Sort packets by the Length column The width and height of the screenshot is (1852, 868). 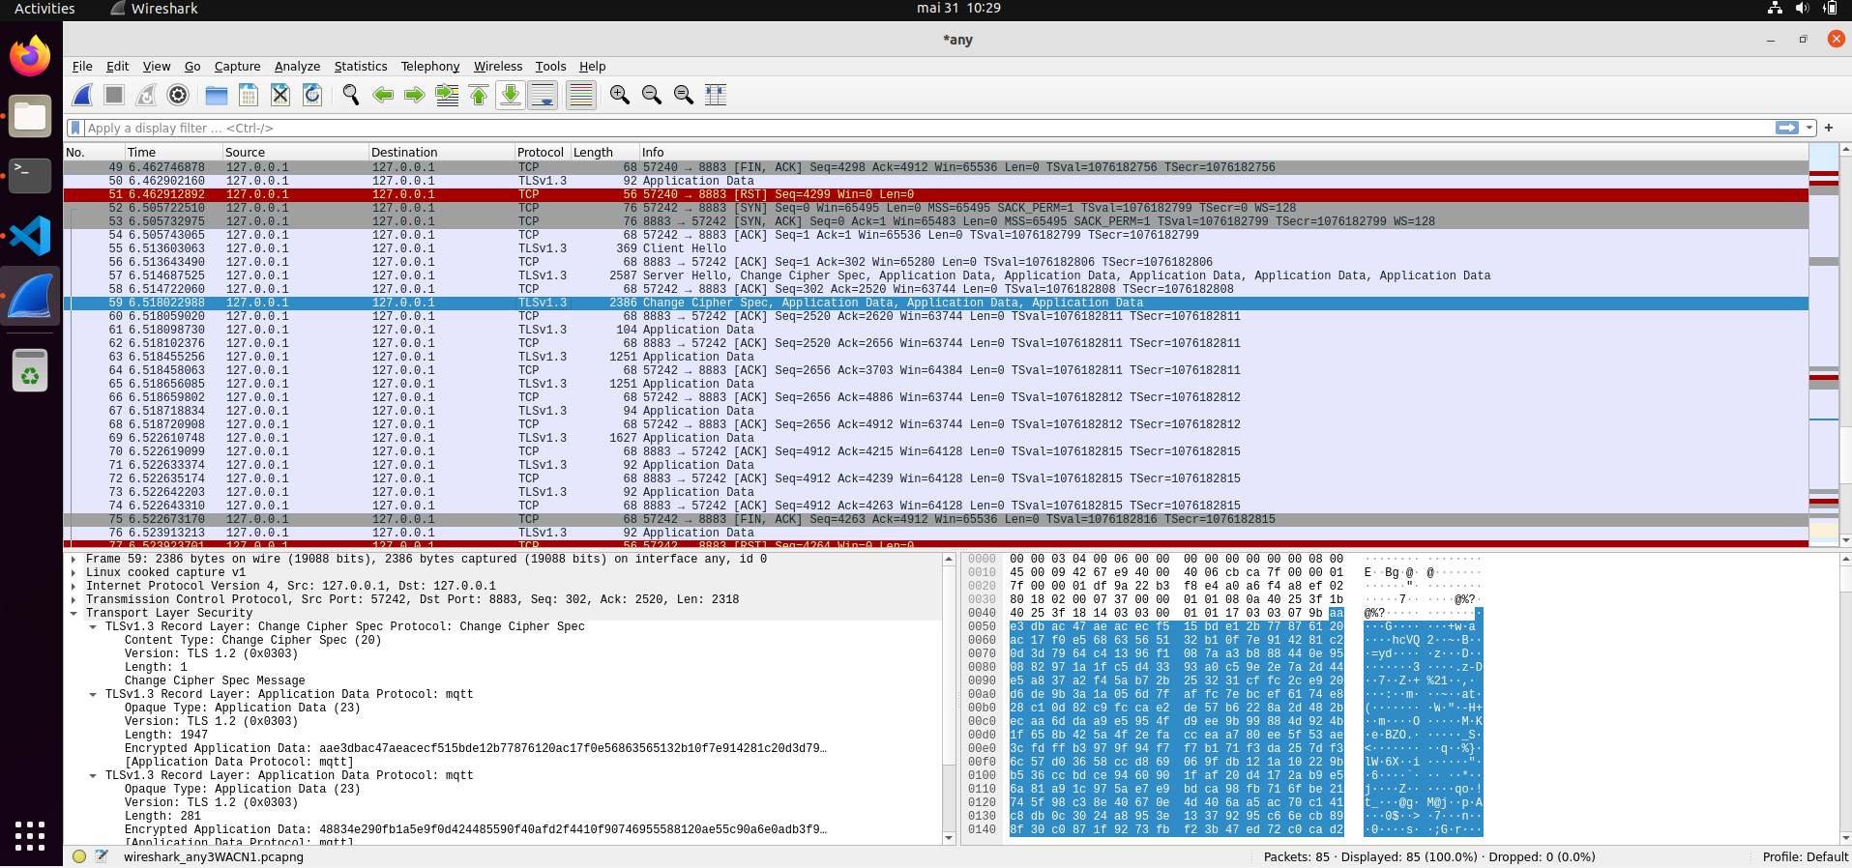[604, 152]
